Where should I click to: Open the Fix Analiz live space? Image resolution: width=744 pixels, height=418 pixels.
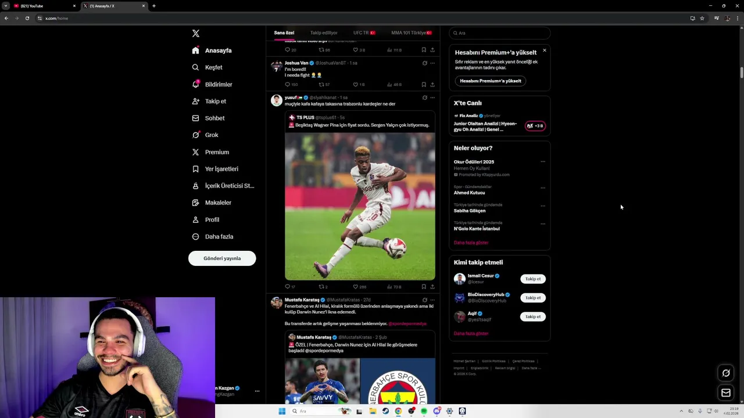pos(499,122)
